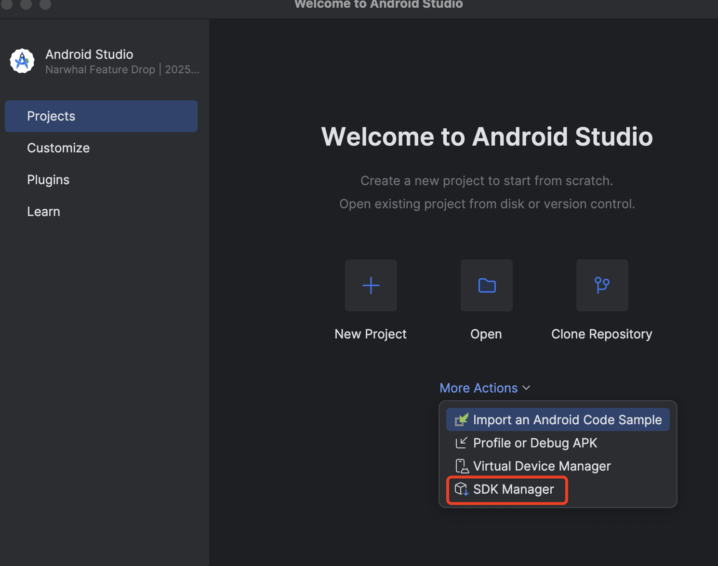
Task: Click the New Project label
Action: (371, 334)
